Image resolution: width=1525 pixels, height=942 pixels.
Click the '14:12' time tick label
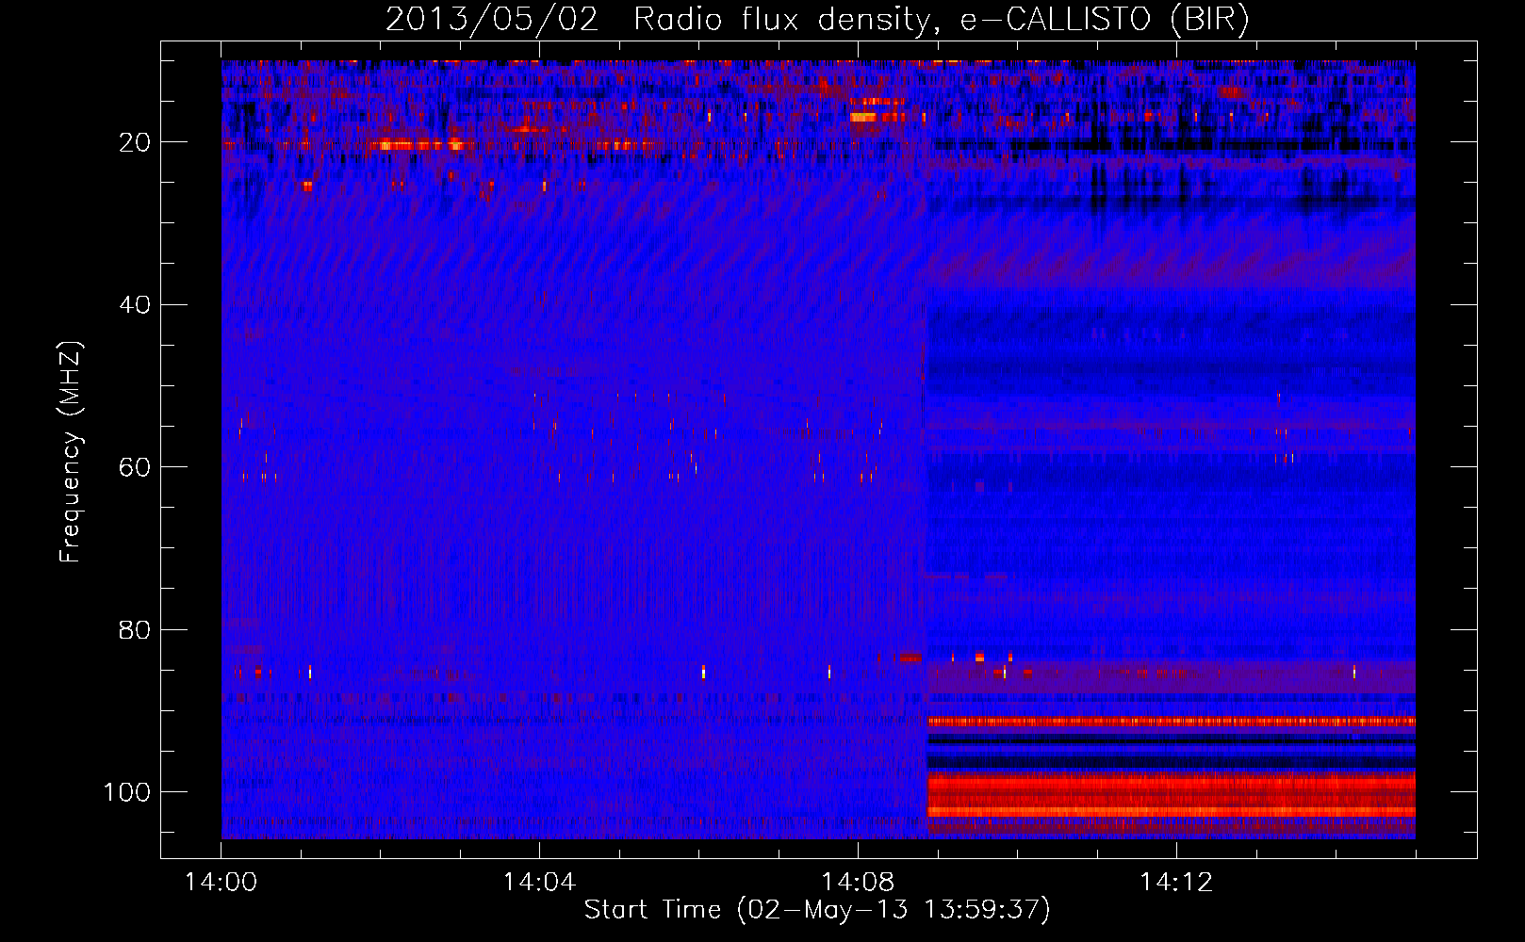(x=1176, y=883)
